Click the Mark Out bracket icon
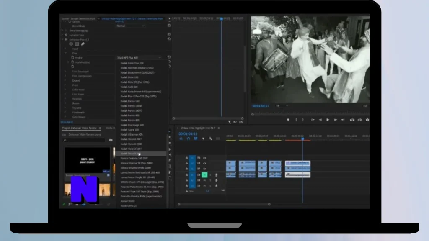The height and width of the screenshot is (241, 429). point(303,120)
